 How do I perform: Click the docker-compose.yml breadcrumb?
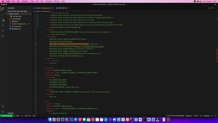tap(43, 11)
